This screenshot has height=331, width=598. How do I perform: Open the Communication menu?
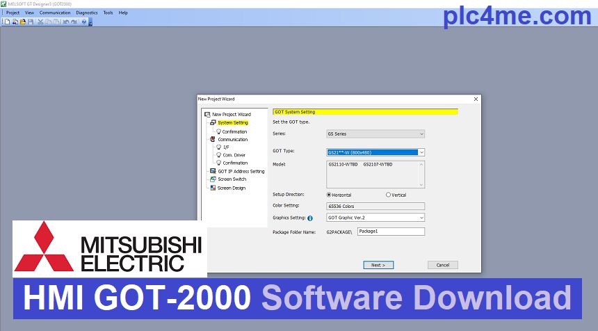click(x=55, y=13)
